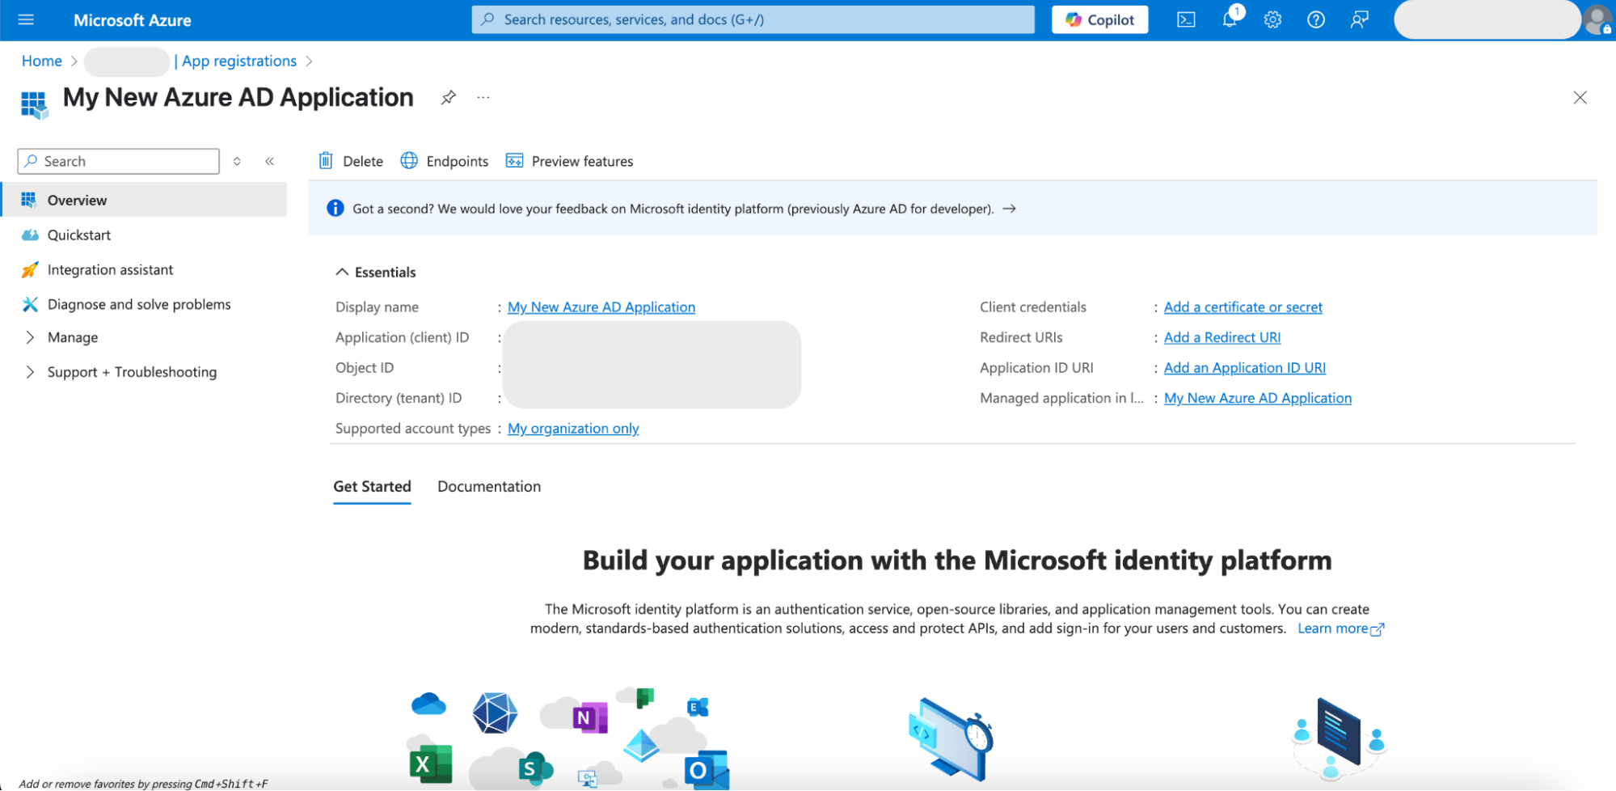Click My organization only link
Image resolution: width=1616 pixels, height=791 pixels.
[573, 429]
